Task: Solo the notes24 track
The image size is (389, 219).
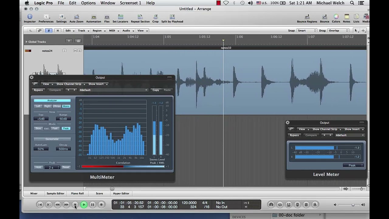Action: (x=79, y=51)
